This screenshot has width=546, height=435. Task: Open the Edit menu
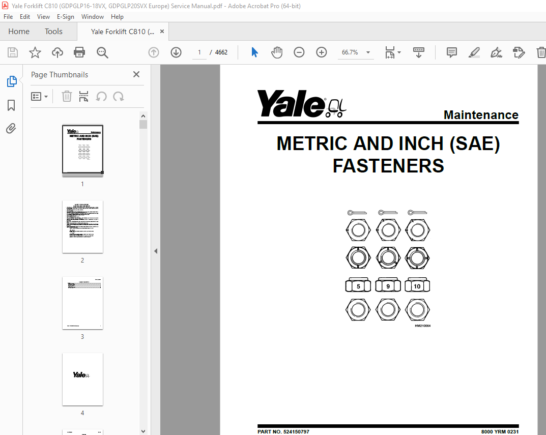[25, 17]
